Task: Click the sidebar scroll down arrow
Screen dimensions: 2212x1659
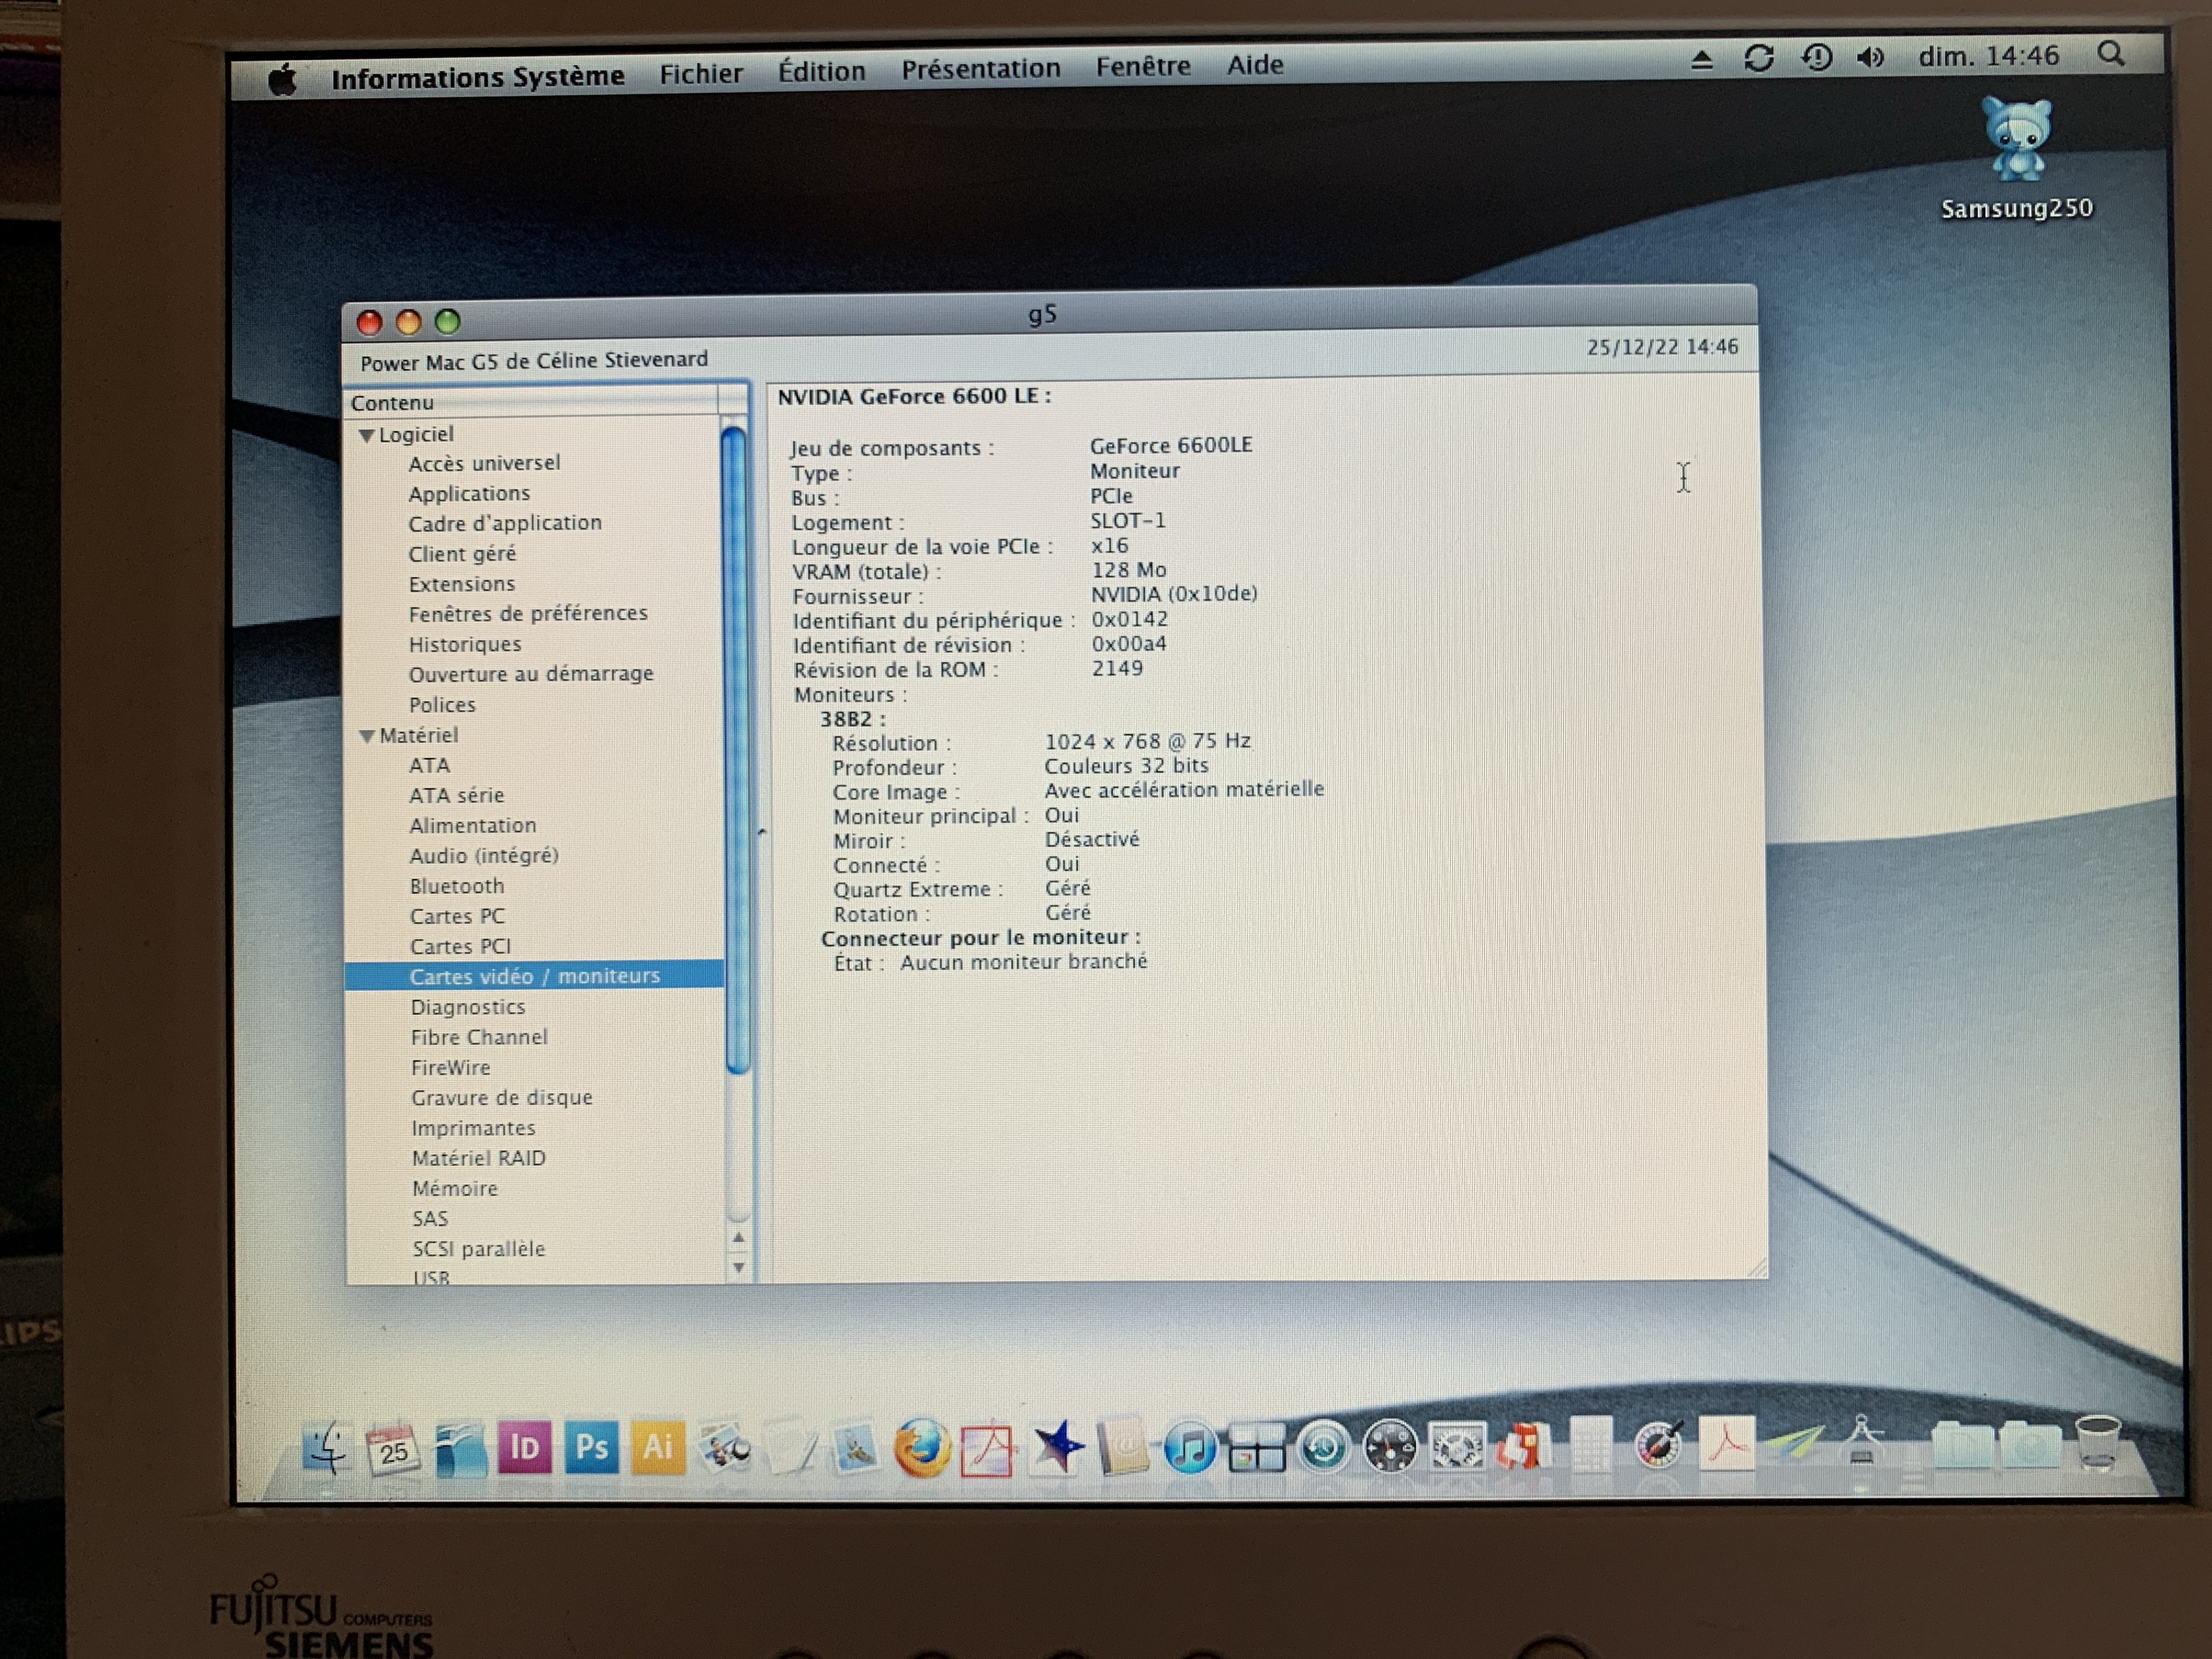Action: 738,1268
